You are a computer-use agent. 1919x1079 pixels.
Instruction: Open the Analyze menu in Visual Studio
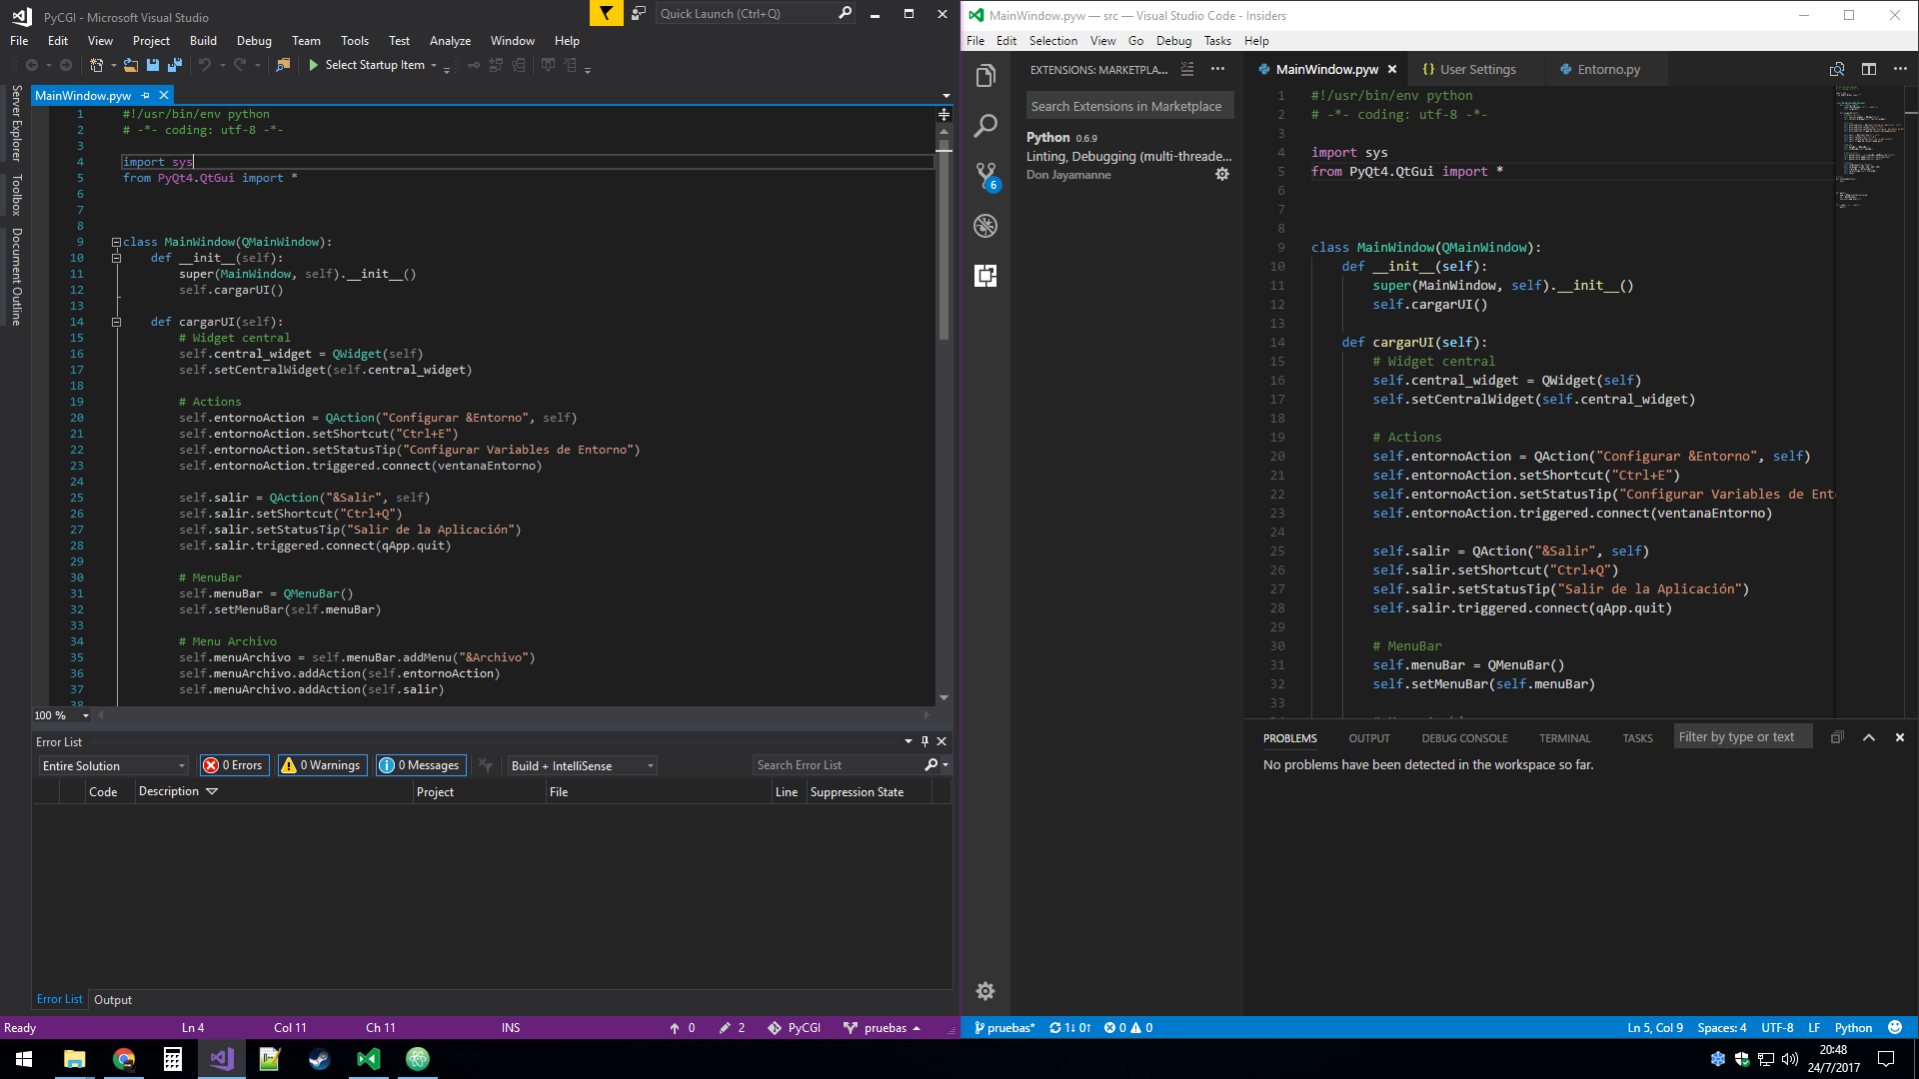(450, 41)
